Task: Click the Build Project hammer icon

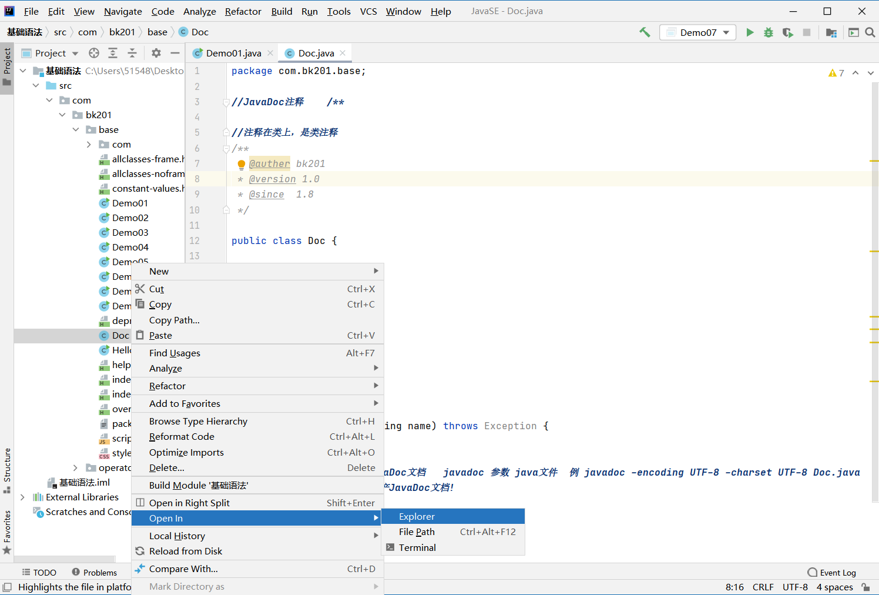Action: tap(645, 32)
